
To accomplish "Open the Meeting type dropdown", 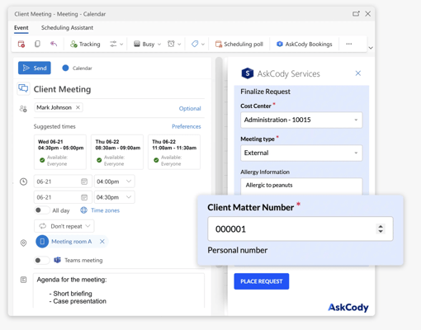I will point(301,153).
